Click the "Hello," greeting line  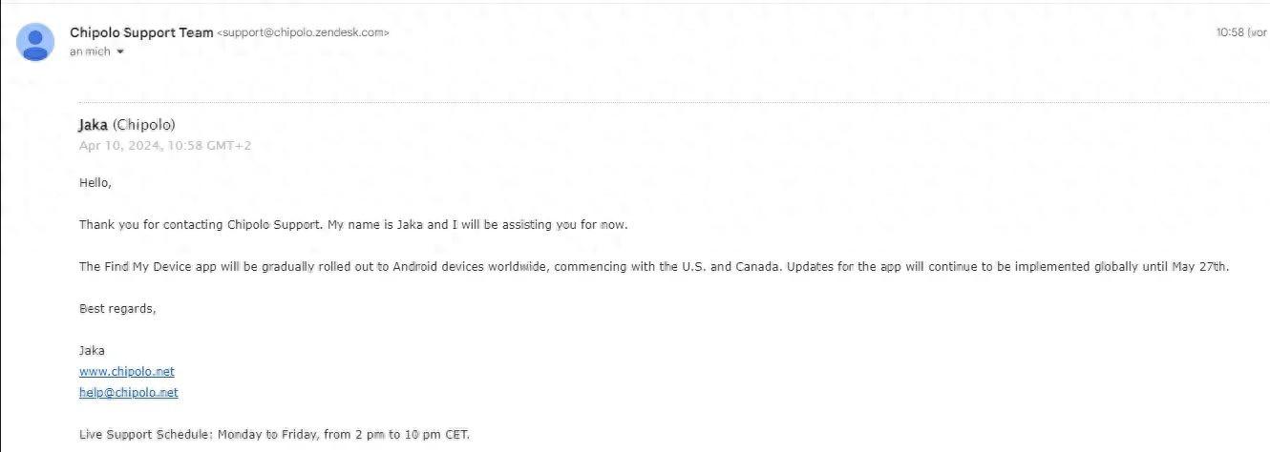coord(95,183)
